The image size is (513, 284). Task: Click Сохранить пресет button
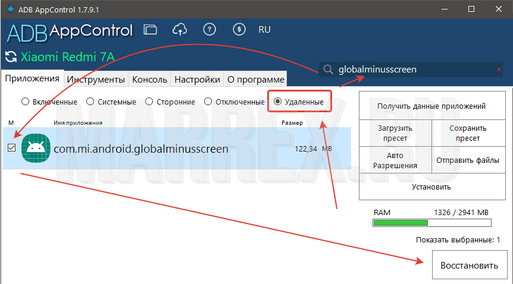[x=468, y=133]
